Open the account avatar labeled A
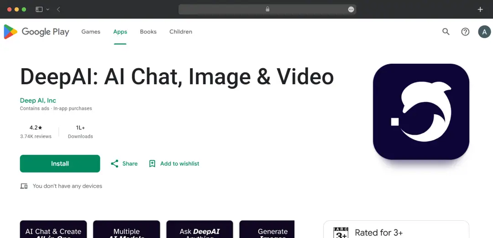Screen dimensions: 493x238 (484, 32)
